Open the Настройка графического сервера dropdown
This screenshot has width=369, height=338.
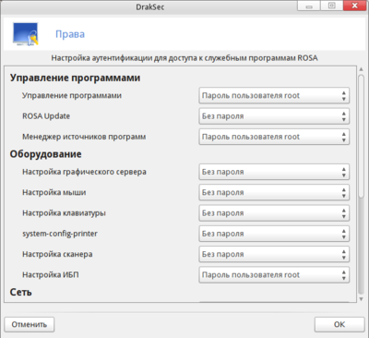tap(274, 172)
